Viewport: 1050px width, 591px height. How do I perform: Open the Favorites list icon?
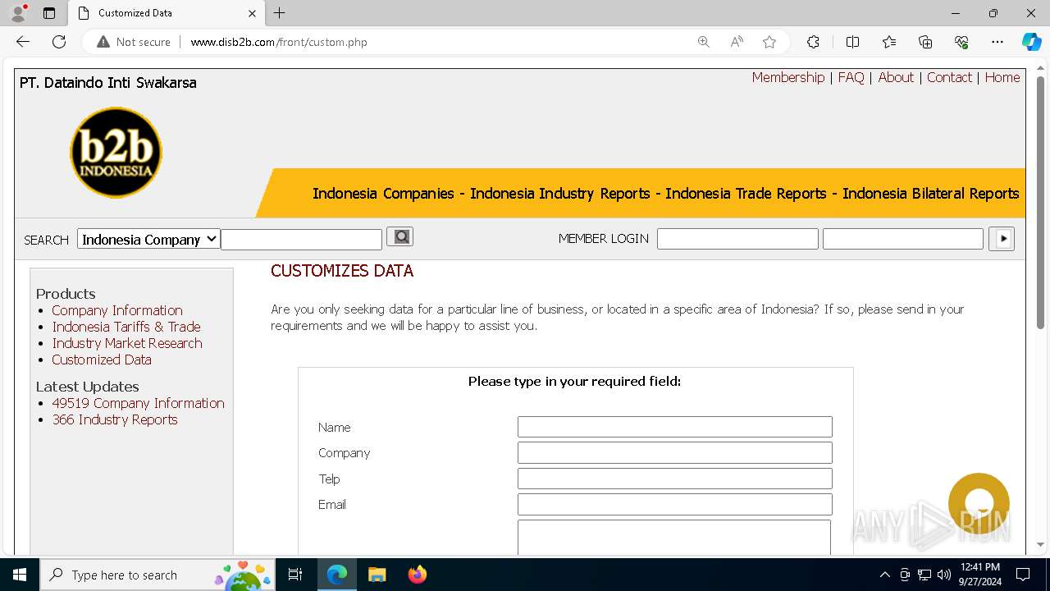(x=889, y=42)
